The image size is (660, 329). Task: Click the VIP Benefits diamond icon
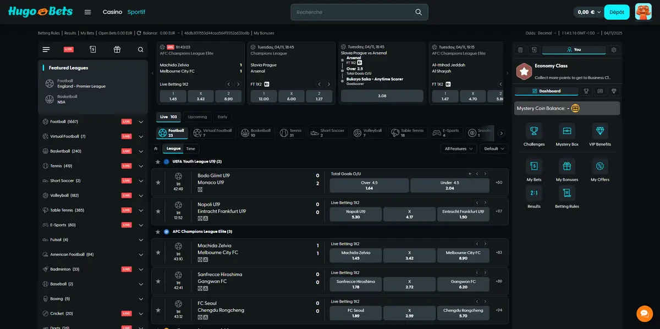point(599,132)
